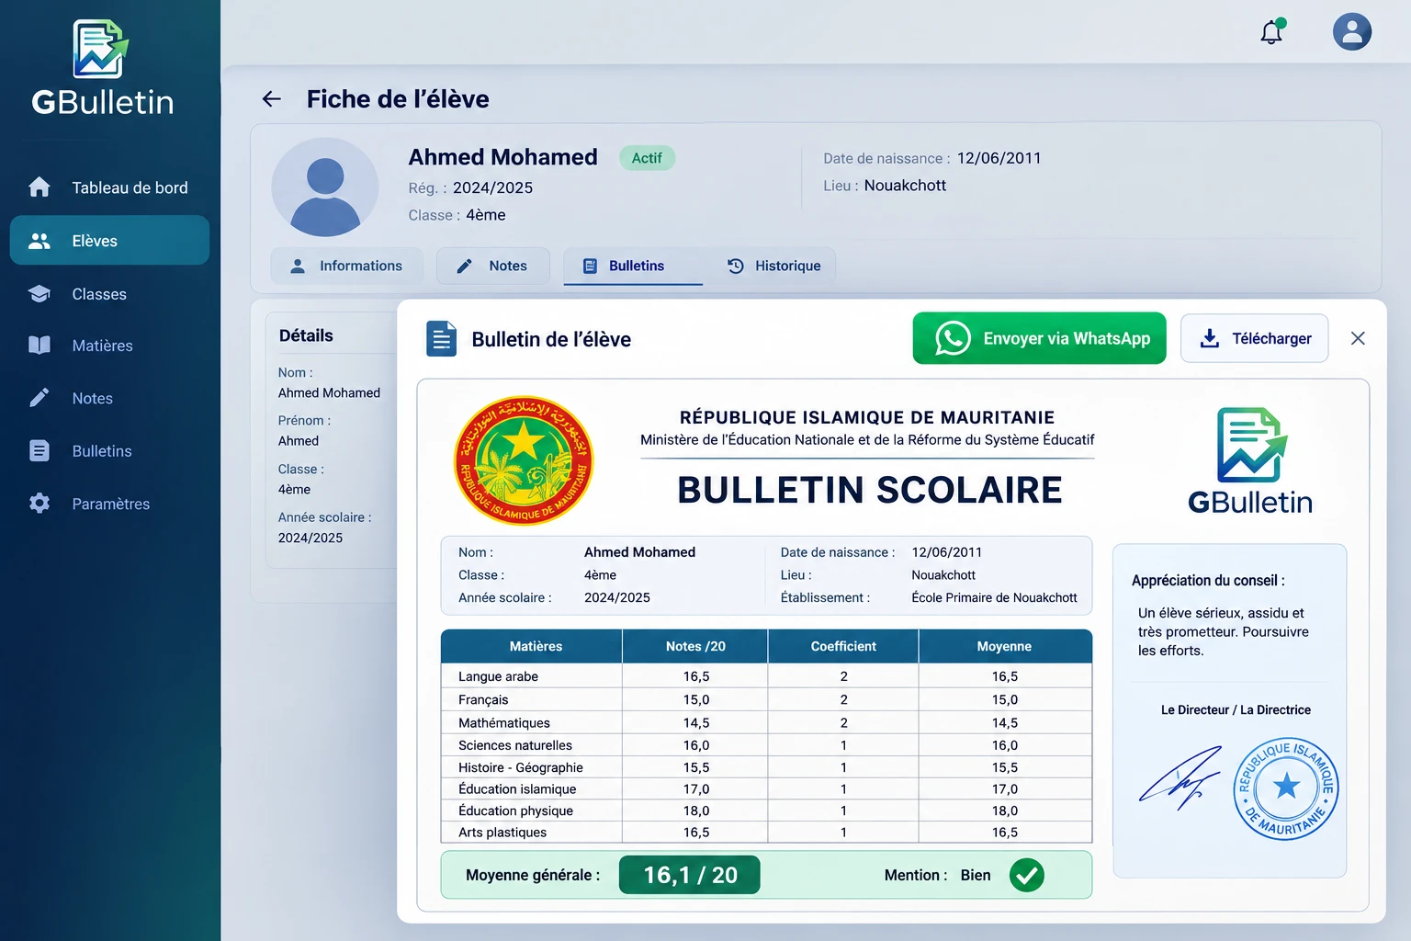
Task: Close the Bulletin de l'élève dialog
Action: [1358, 338]
